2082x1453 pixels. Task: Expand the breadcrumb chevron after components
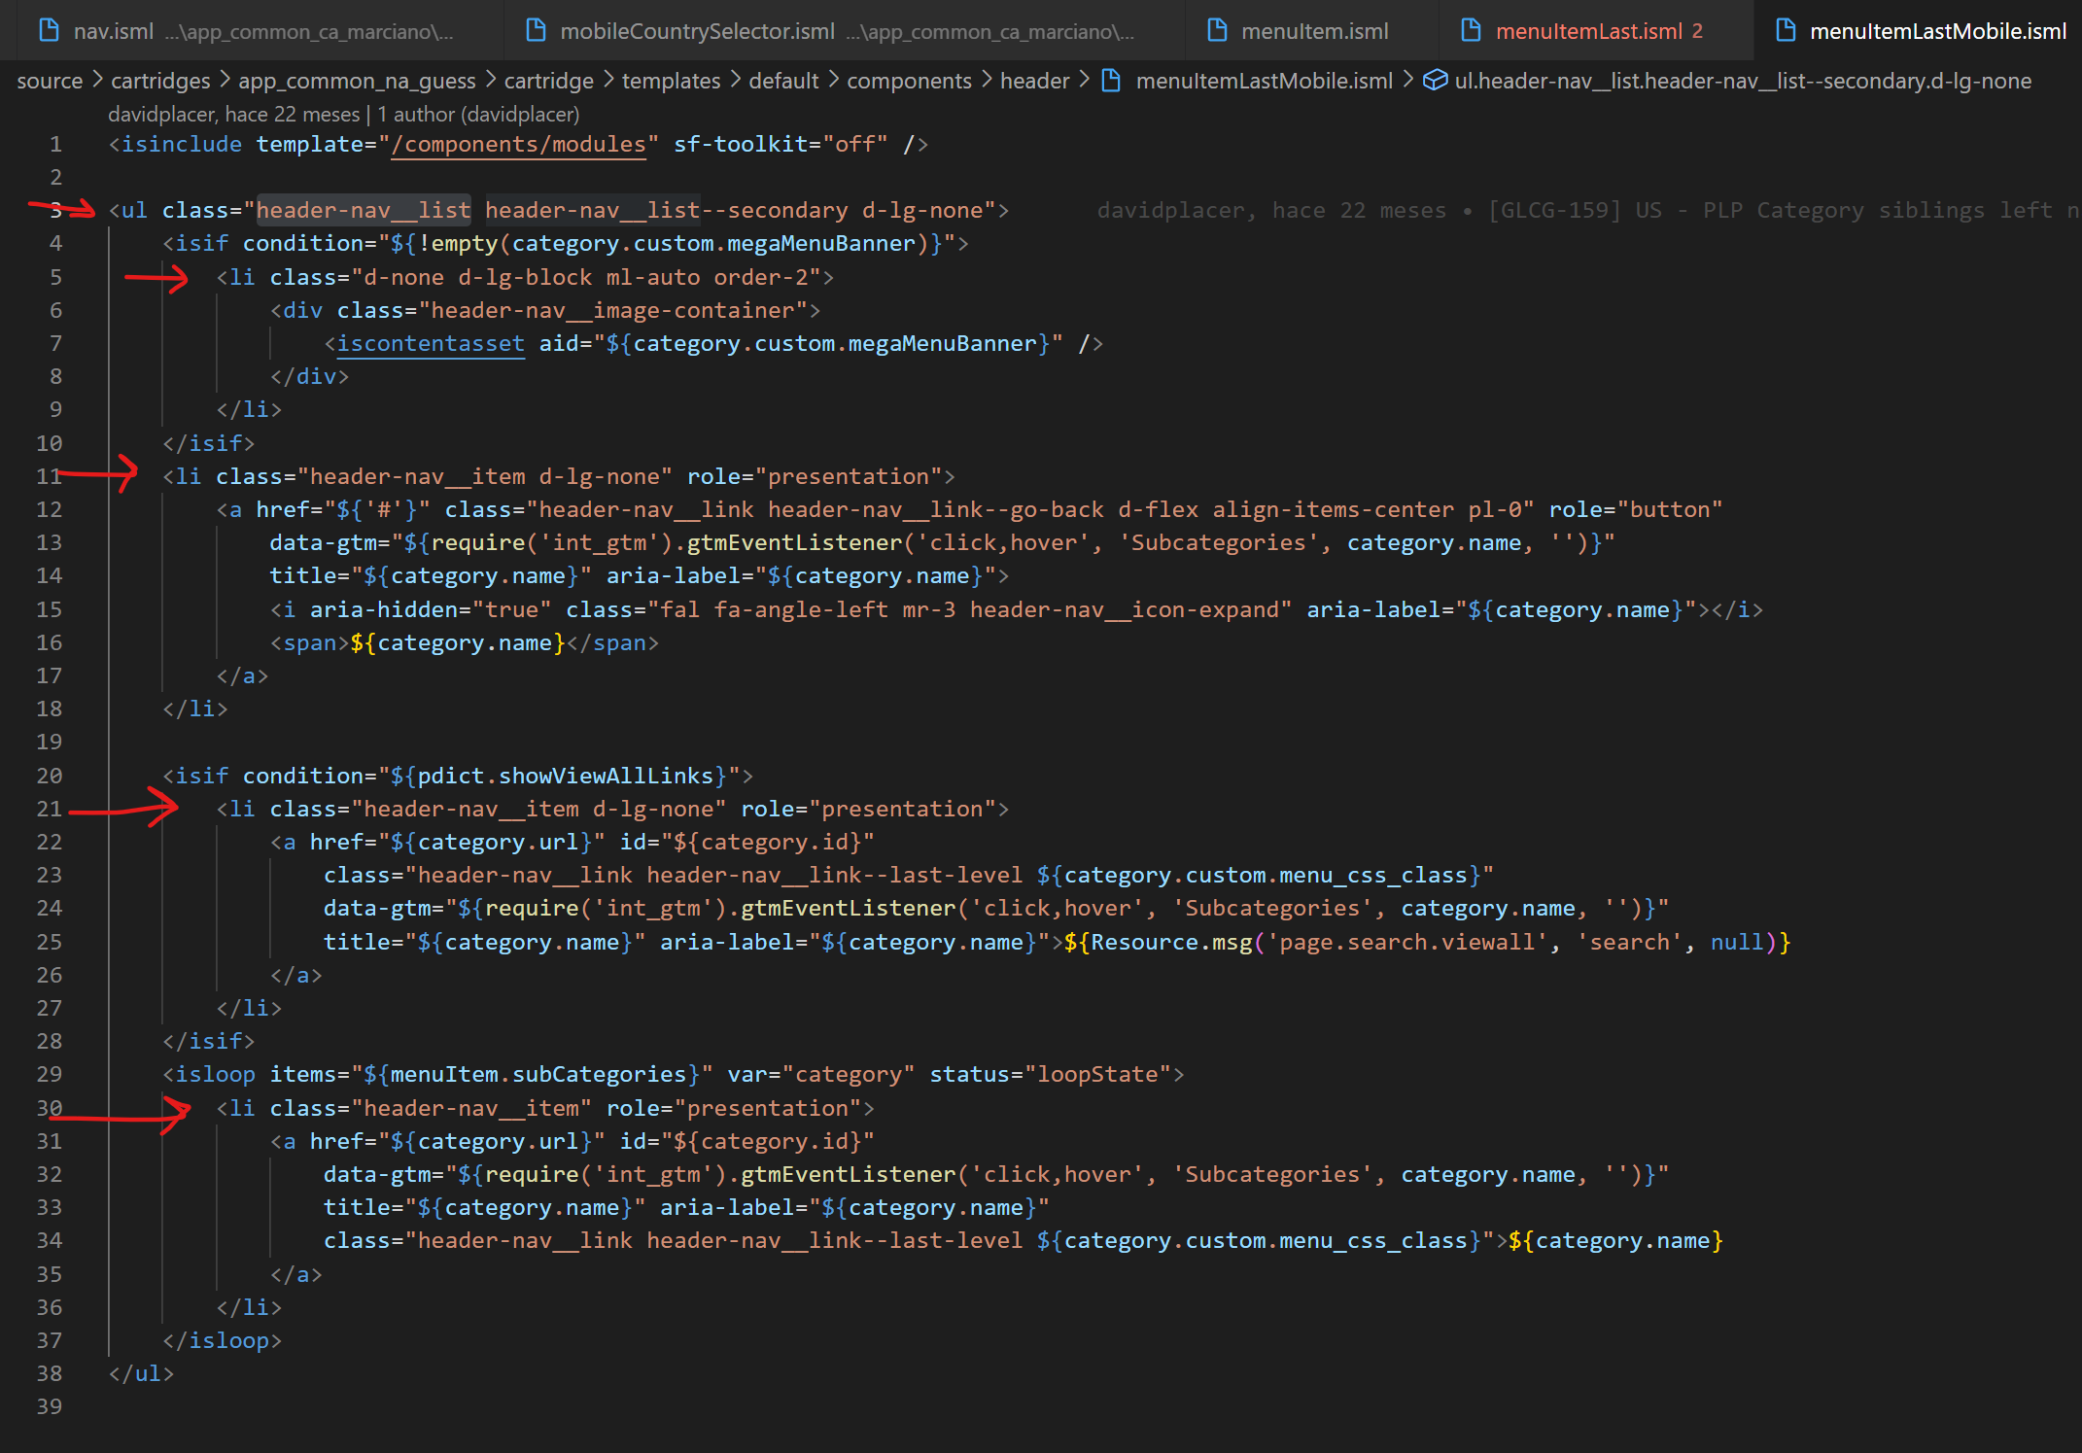click(987, 81)
